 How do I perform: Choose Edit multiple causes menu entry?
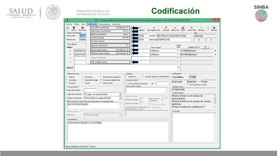110,62
